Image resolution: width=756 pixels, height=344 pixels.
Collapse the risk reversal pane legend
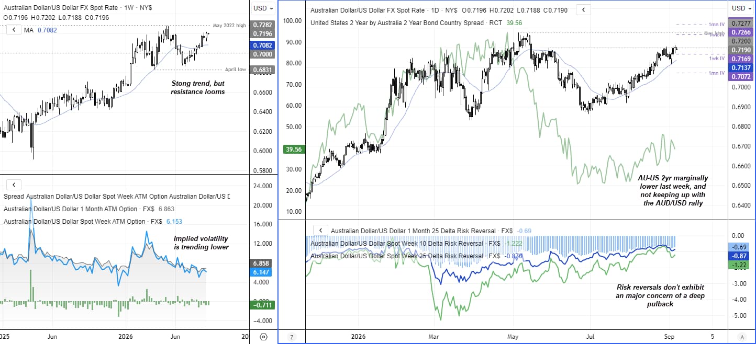point(320,230)
